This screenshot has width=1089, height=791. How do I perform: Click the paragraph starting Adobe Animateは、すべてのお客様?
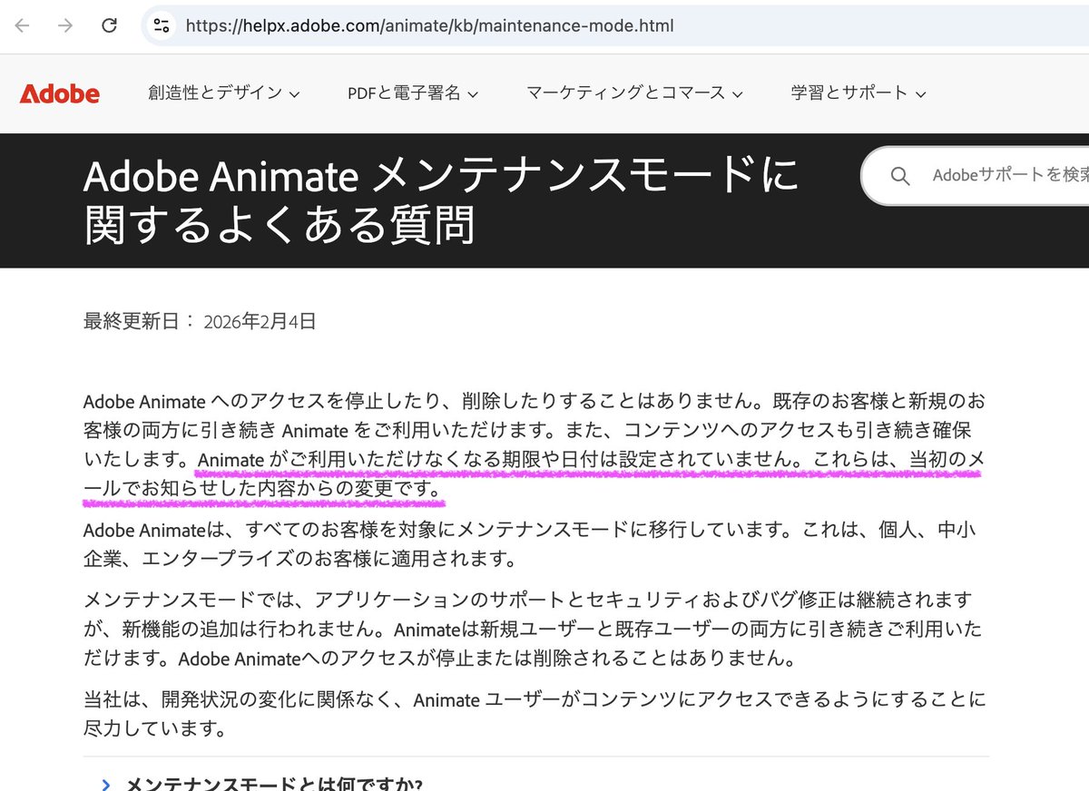530,542
